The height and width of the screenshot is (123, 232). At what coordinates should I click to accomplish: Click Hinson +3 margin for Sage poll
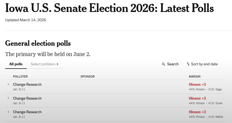click(x=197, y=84)
